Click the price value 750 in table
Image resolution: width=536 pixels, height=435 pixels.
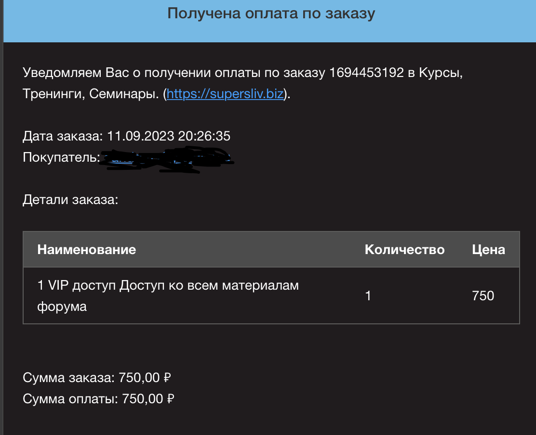coord(482,296)
